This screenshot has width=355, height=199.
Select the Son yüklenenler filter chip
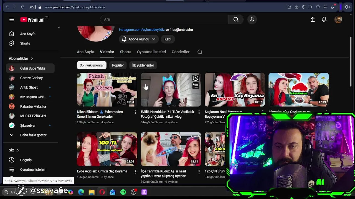(x=92, y=65)
